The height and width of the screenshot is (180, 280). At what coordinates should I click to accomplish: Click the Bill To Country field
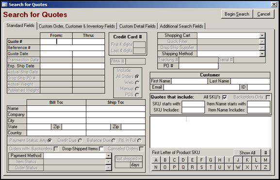tap(56, 133)
